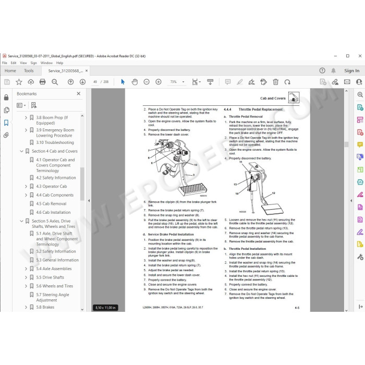Add file to starred favorites

19,82
